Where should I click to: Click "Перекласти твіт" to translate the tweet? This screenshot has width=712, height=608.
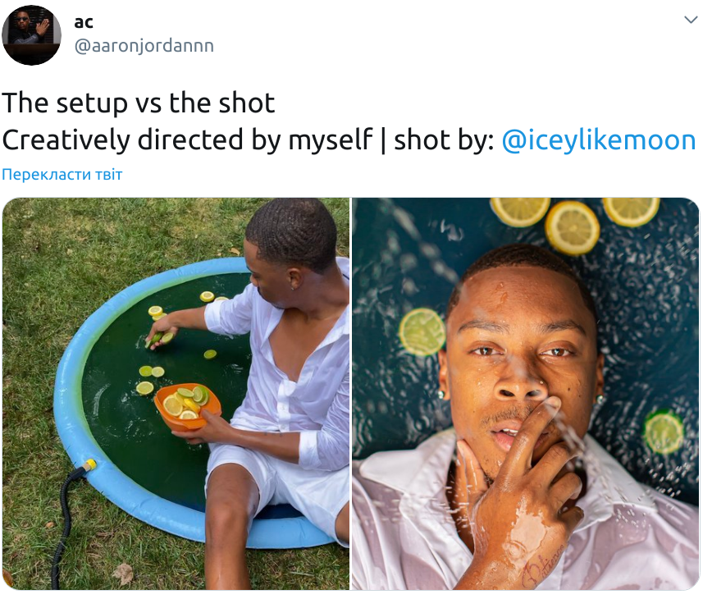[x=62, y=175]
